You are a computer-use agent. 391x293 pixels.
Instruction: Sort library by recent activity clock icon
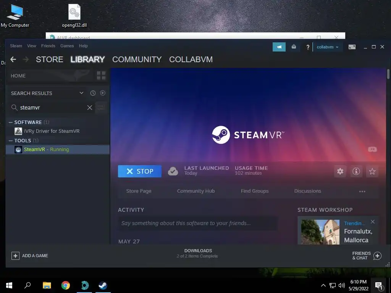pos(93,93)
